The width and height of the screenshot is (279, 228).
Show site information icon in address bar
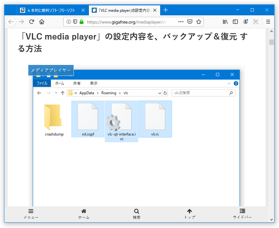pyautogui.click(x=69, y=22)
